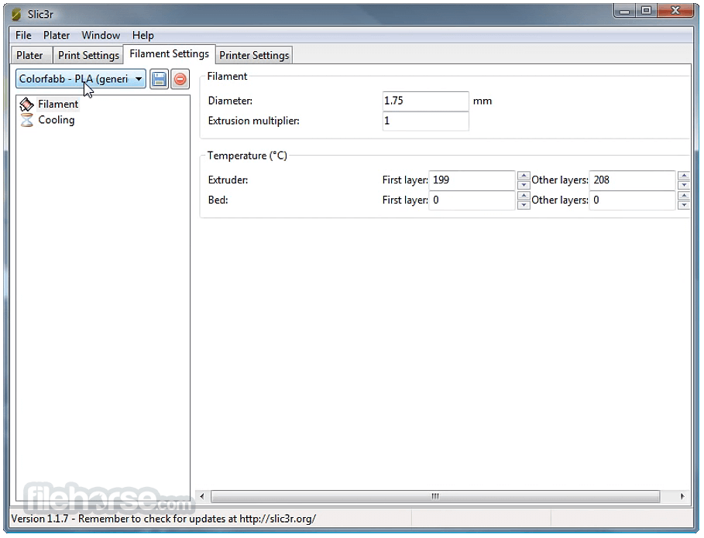Click Bed Other layers temperature field
Screen dimensions: 704x538
[632, 200]
